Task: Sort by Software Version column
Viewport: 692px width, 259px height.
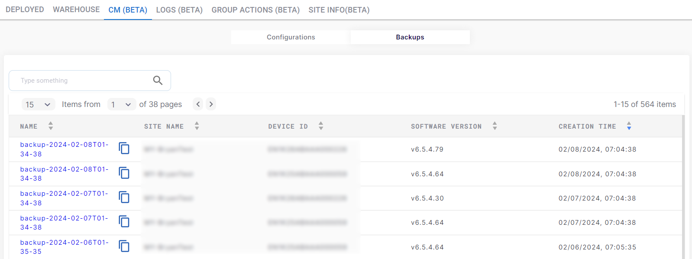Action: pos(495,126)
